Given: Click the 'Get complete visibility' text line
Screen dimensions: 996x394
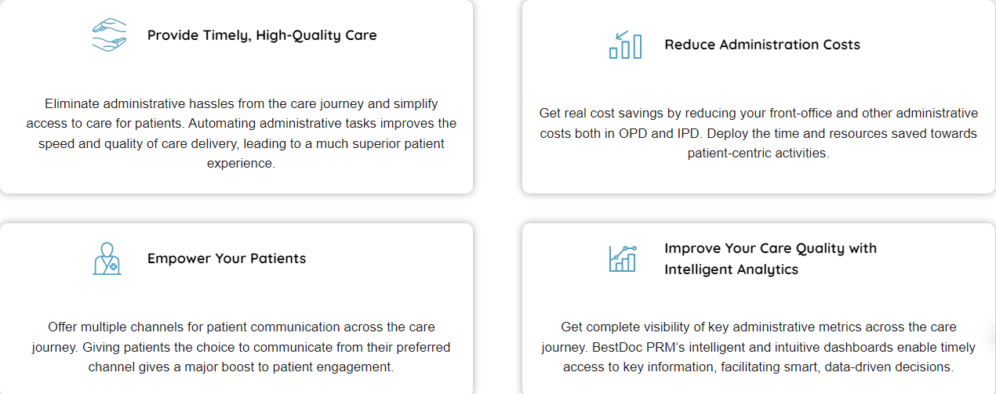Looking at the screenshot, I should 758,327.
